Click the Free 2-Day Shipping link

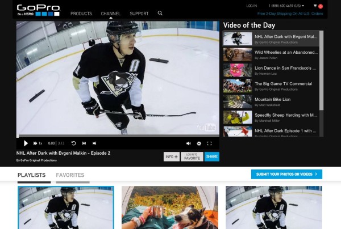(x=290, y=14)
